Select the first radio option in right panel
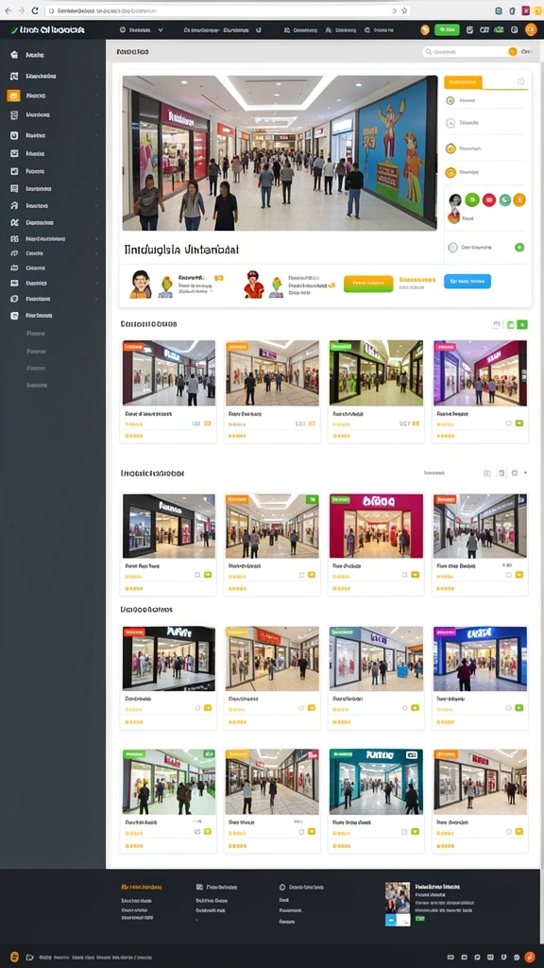 (x=450, y=100)
